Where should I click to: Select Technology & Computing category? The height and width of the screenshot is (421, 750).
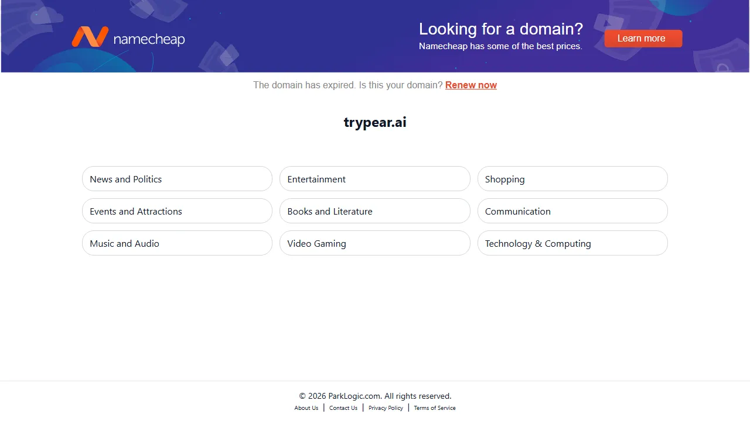(x=572, y=243)
